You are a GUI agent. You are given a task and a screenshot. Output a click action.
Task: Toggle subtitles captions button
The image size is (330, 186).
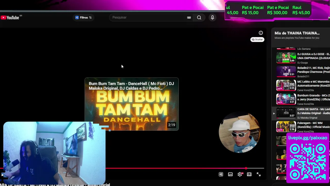[x=230, y=174]
